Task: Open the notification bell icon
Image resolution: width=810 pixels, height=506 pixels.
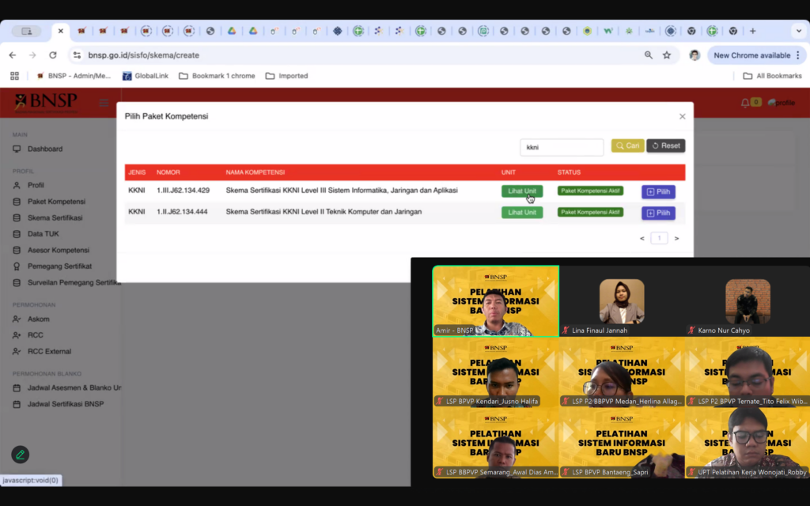Action: [745, 103]
